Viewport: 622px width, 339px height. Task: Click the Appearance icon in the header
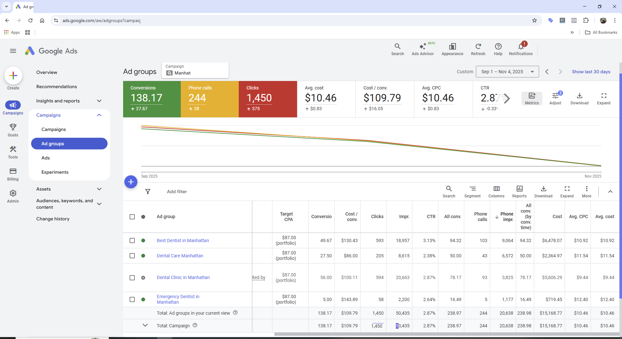click(452, 49)
